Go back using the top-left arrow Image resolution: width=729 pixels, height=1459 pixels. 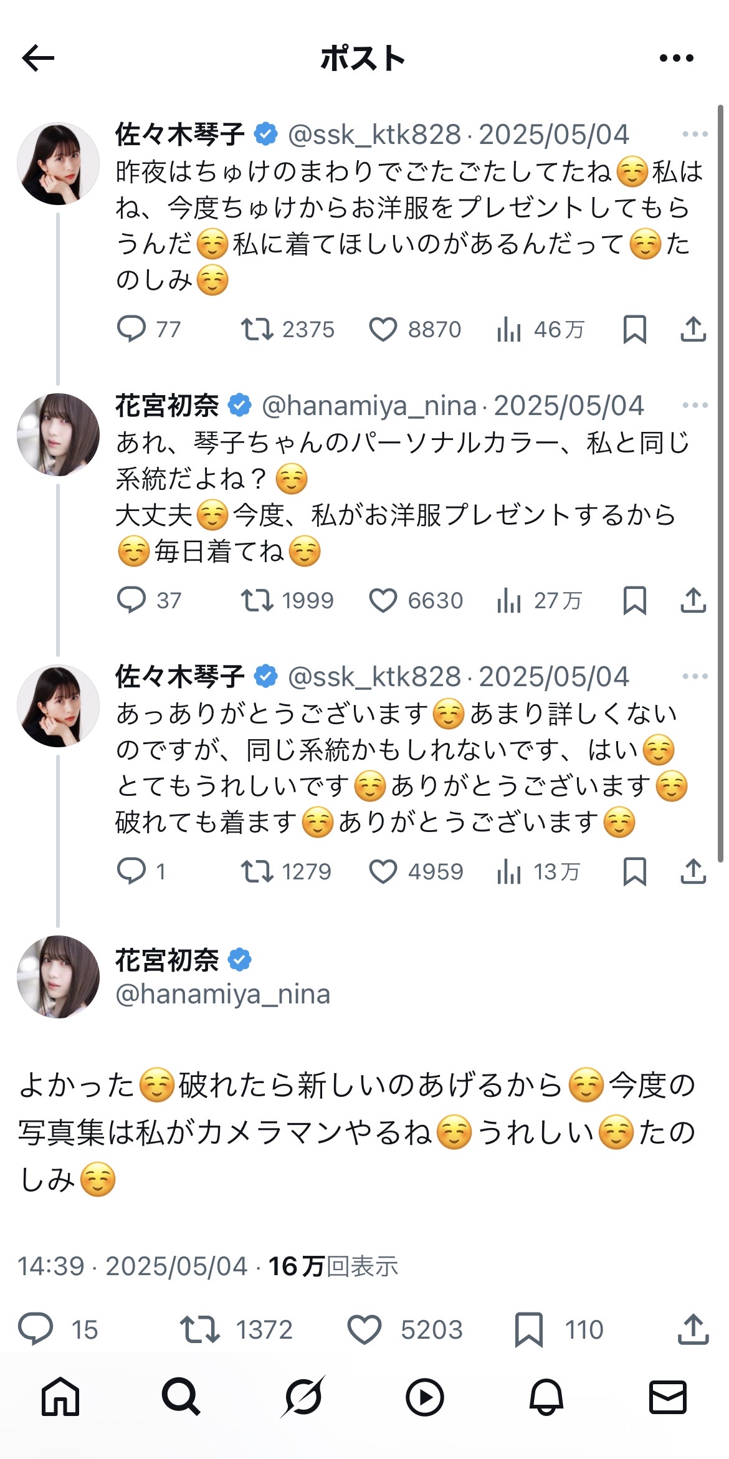(x=39, y=59)
